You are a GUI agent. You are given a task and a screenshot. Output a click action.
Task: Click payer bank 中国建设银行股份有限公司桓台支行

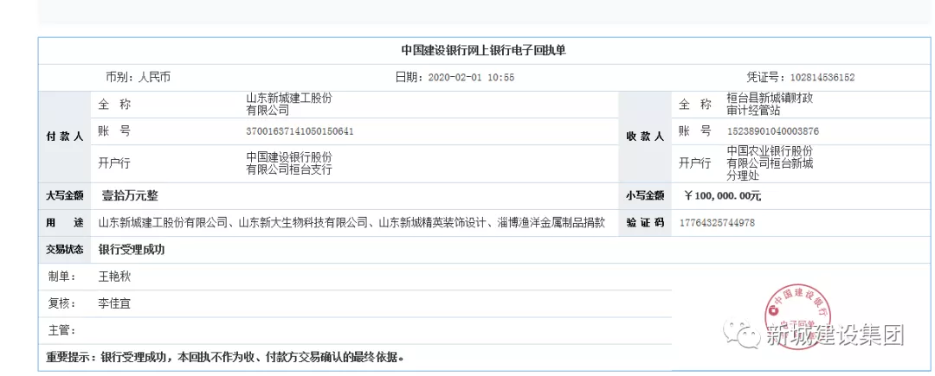click(x=289, y=163)
